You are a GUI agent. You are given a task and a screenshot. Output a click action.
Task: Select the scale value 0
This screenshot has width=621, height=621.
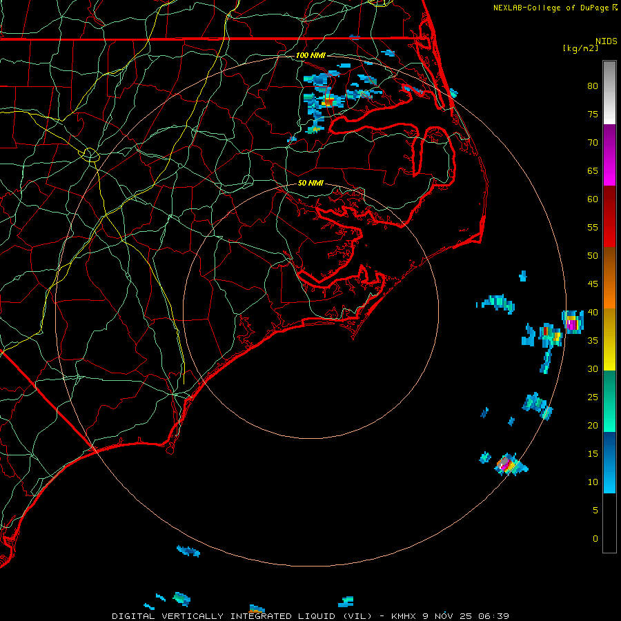click(x=595, y=539)
